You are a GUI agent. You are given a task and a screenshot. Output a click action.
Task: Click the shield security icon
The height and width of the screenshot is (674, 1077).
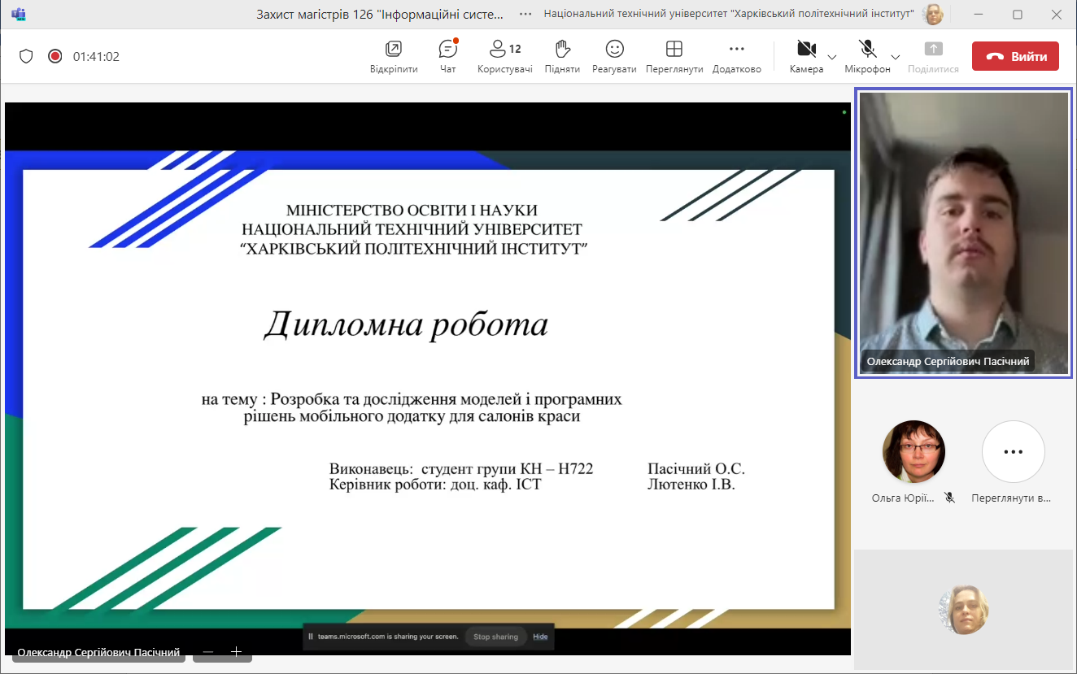tap(26, 56)
